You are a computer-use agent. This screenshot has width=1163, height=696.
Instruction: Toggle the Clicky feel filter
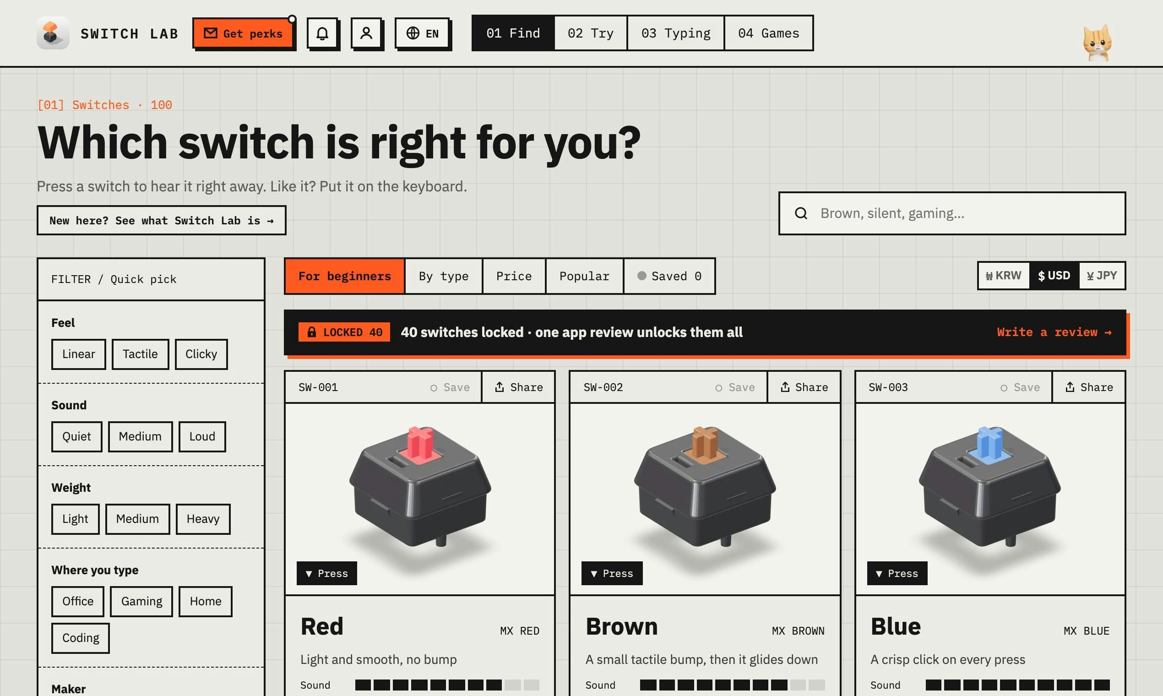201,354
